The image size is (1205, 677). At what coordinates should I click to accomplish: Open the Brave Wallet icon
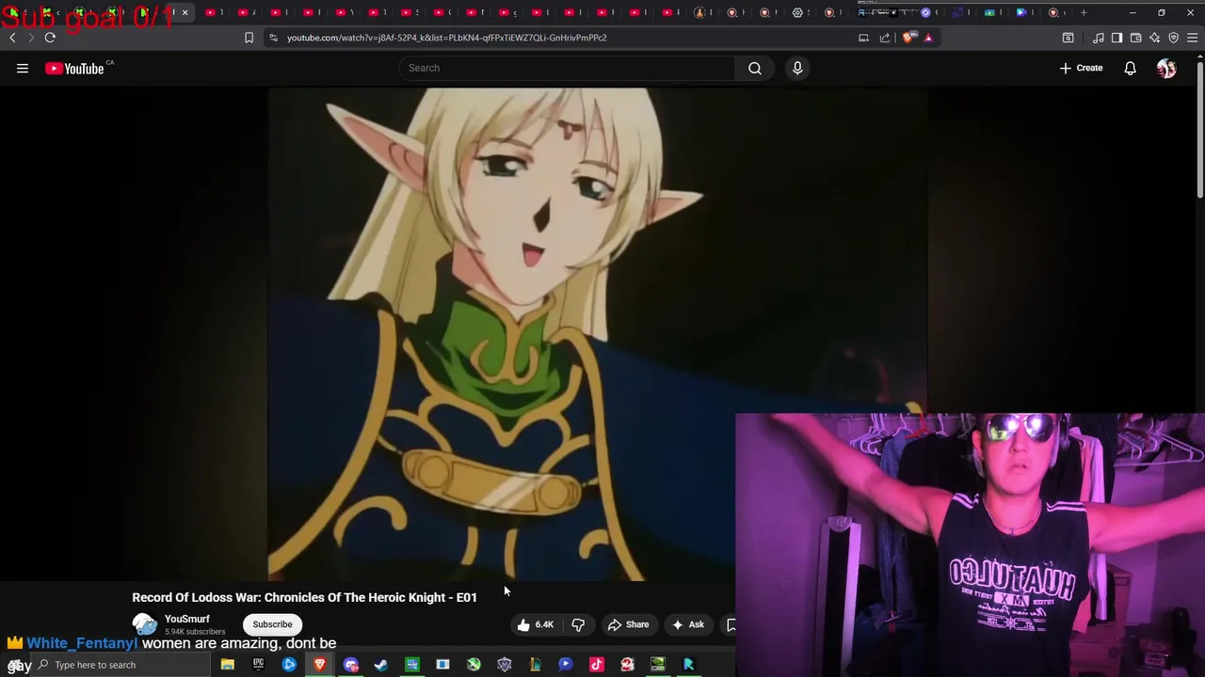point(1135,38)
